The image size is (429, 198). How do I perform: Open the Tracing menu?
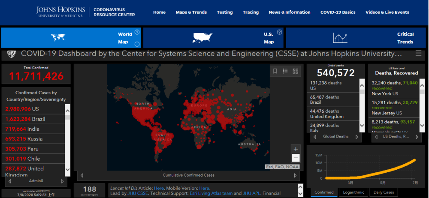[x=251, y=12]
